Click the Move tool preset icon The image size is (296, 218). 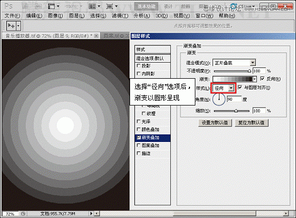pos(11,26)
